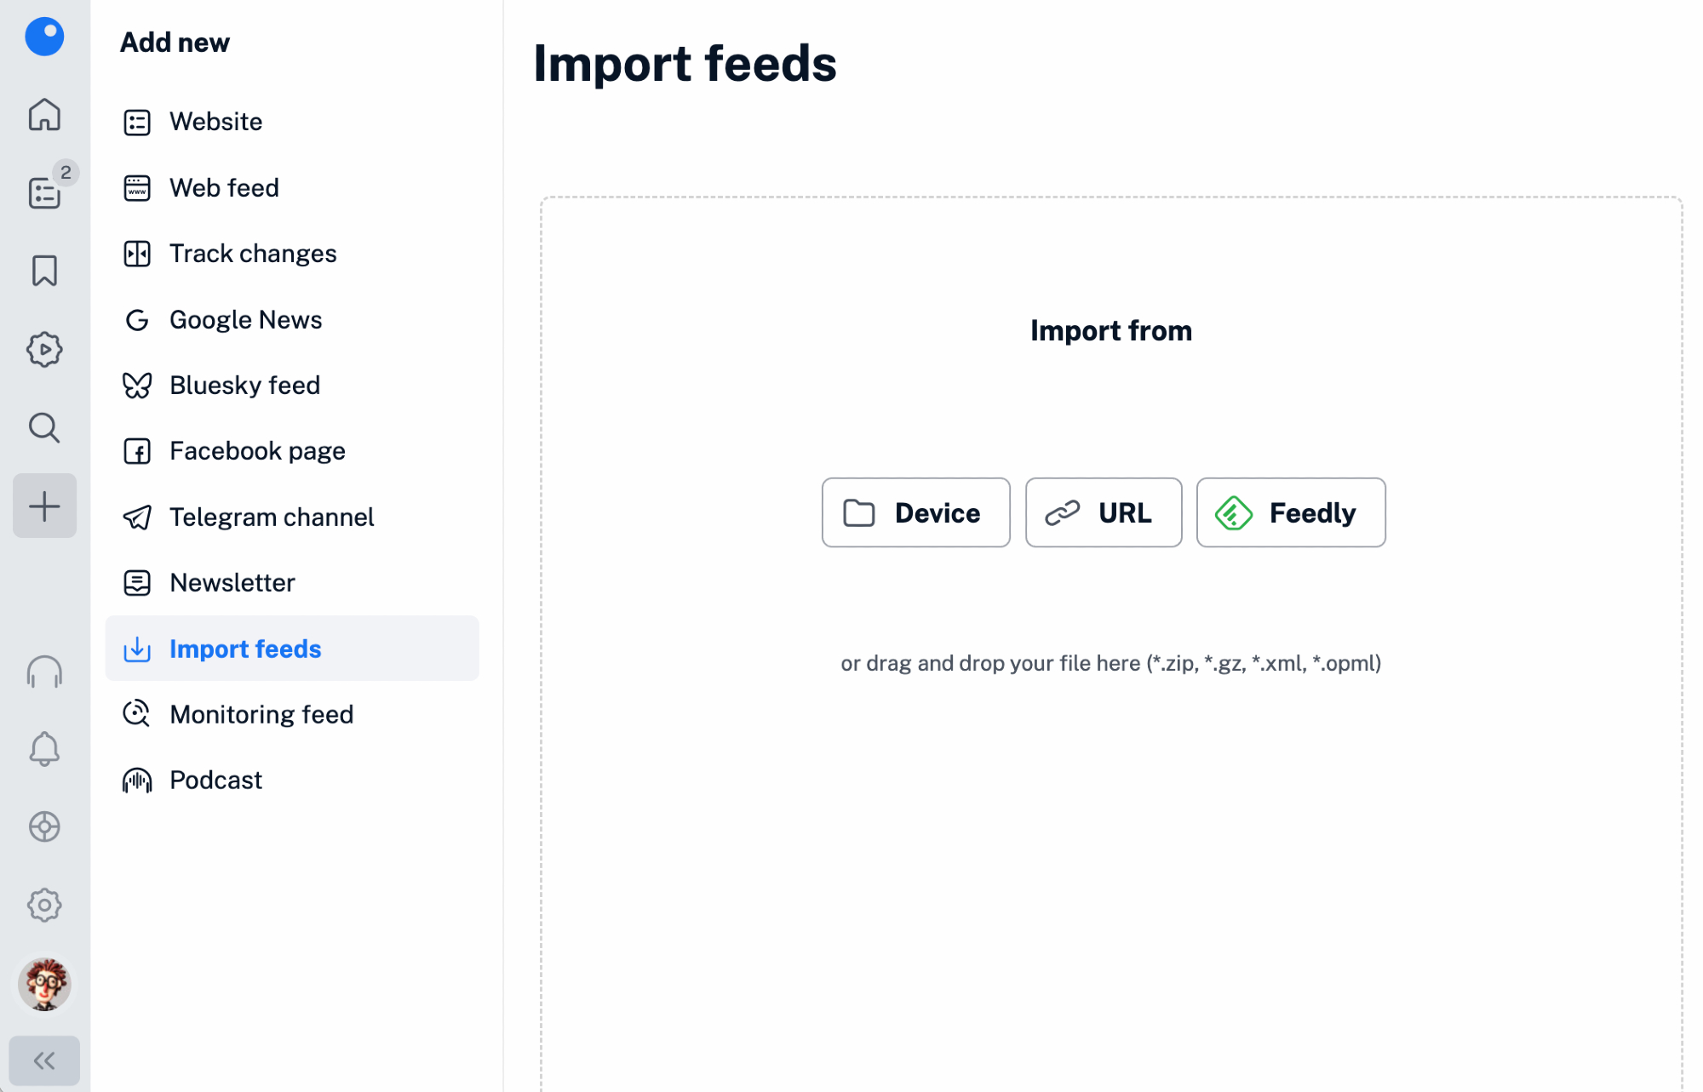Import from Device button
1703x1092 pixels.
pos(915,512)
